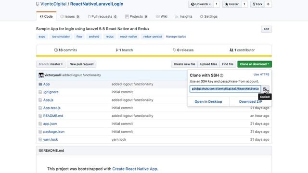Click Open in Desktop
The height and width of the screenshot is (173, 308).
click(208, 101)
